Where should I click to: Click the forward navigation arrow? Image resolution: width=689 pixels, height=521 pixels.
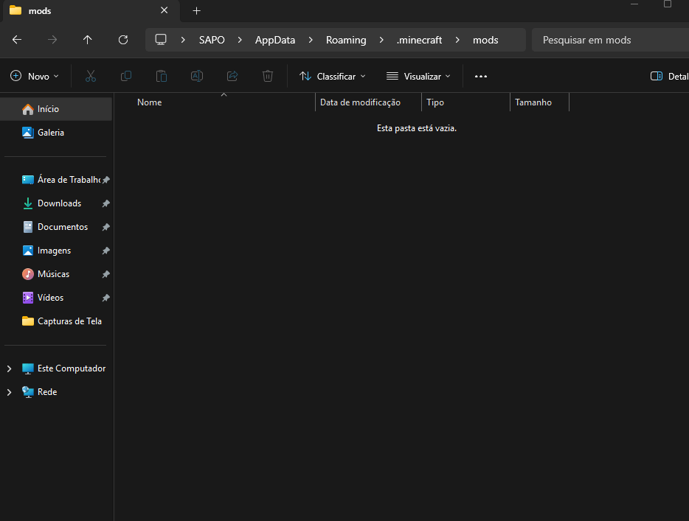pos(52,40)
